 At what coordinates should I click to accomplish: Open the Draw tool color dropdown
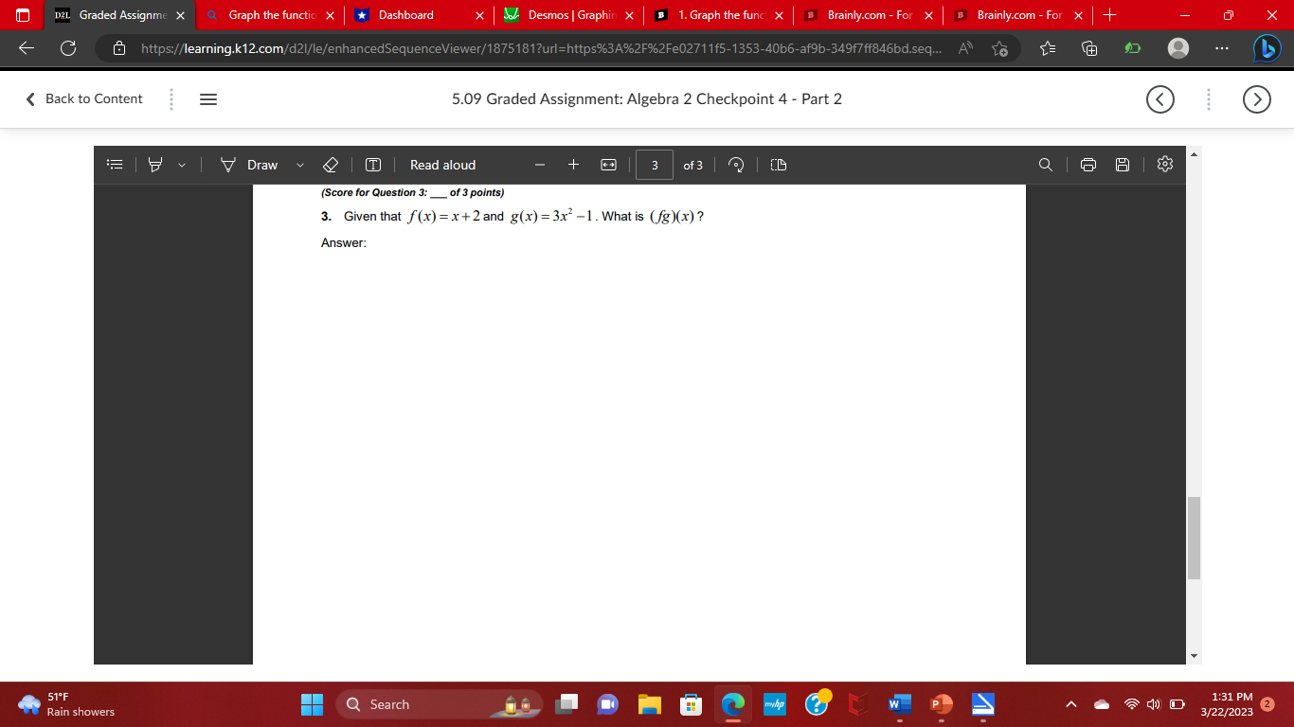299,165
